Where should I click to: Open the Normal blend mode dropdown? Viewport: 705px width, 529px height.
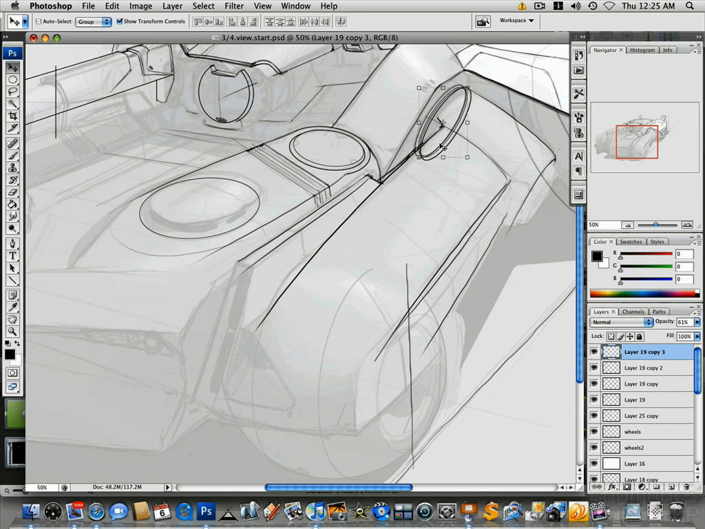[x=620, y=322]
